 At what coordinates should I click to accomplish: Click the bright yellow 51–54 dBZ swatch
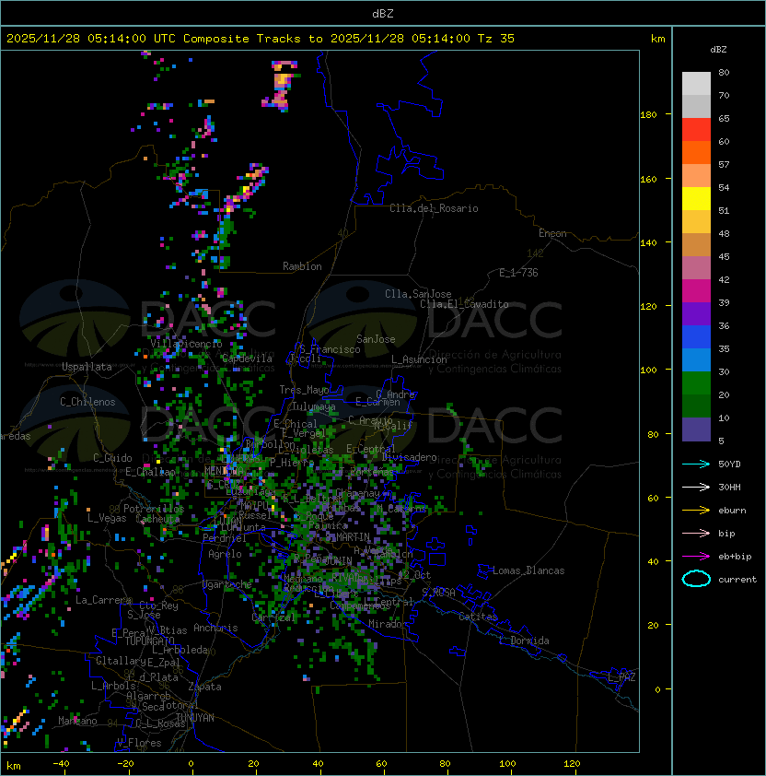point(696,198)
